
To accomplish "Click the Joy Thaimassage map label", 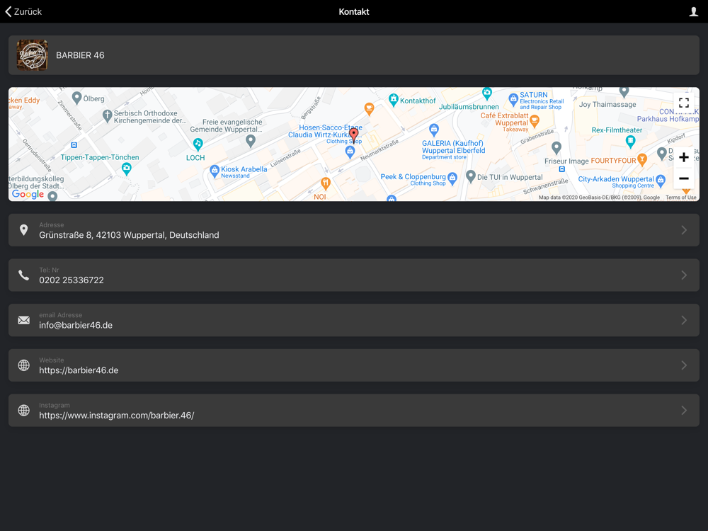I will [607, 104].
